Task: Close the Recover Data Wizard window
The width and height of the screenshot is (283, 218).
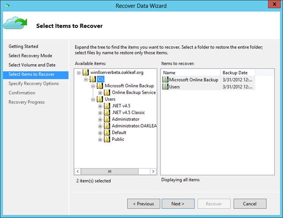Action: coord(274,4)
